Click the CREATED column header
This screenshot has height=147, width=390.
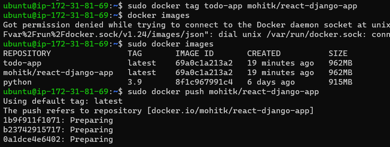(x=264, y=54)
